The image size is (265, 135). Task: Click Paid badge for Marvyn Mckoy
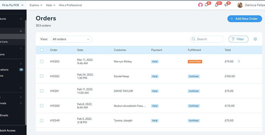coord(155,62)
